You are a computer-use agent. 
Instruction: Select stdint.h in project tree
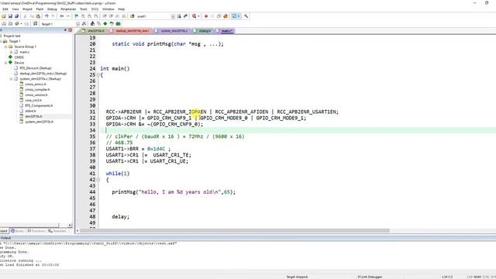click(x=30, y=111)
